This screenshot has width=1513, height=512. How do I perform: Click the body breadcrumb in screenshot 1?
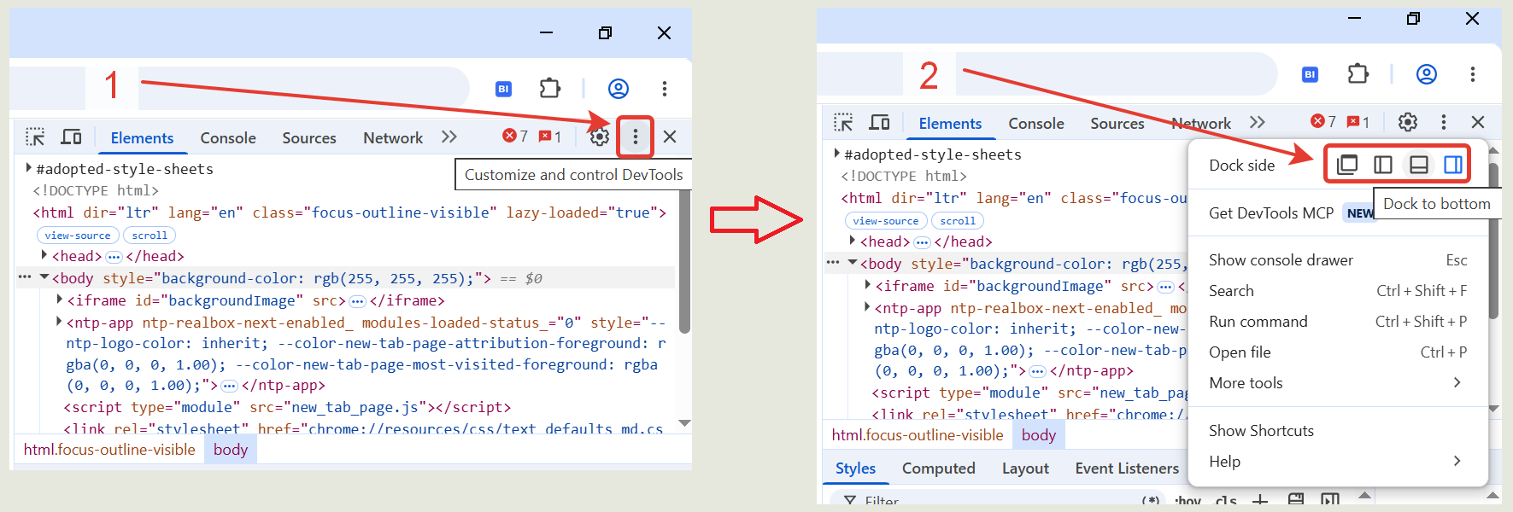pyautogui.click(x=231, y=450)
